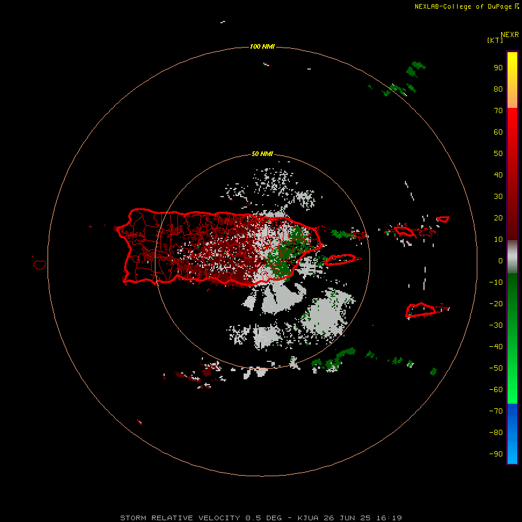Click the Vieques island outline
The image size is (522, 522).
click(340, 259)
